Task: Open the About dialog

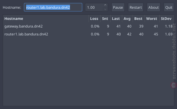Action: coord(154,7)
